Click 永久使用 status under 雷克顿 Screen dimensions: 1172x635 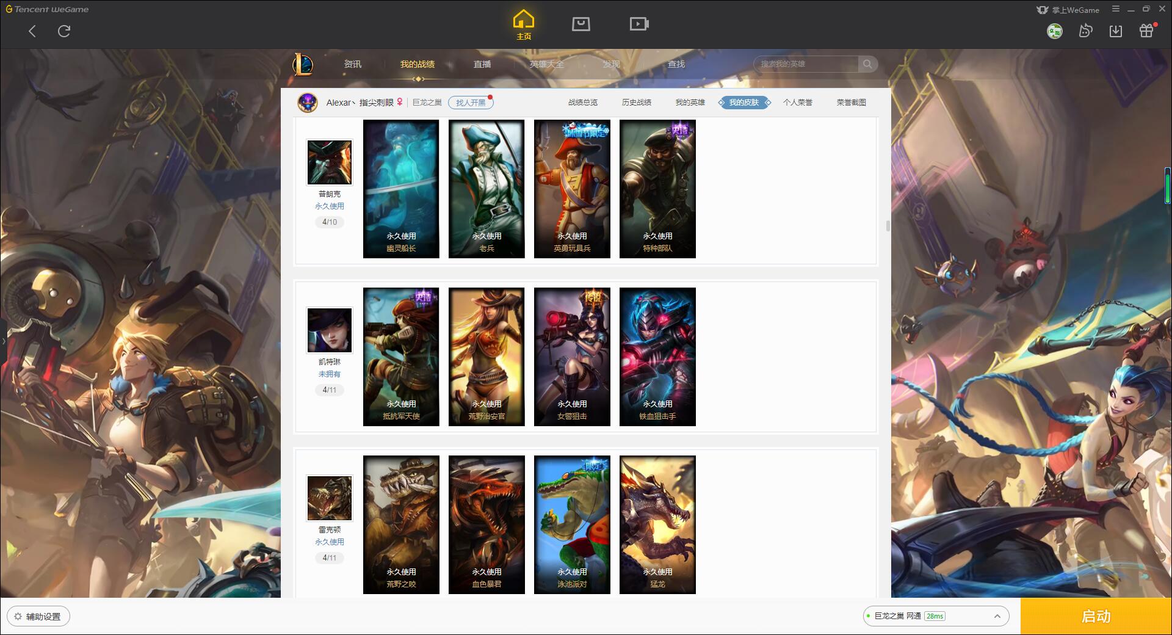[330, 542]
